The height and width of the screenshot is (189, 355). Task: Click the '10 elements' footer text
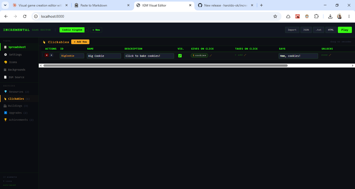point(10,177)
